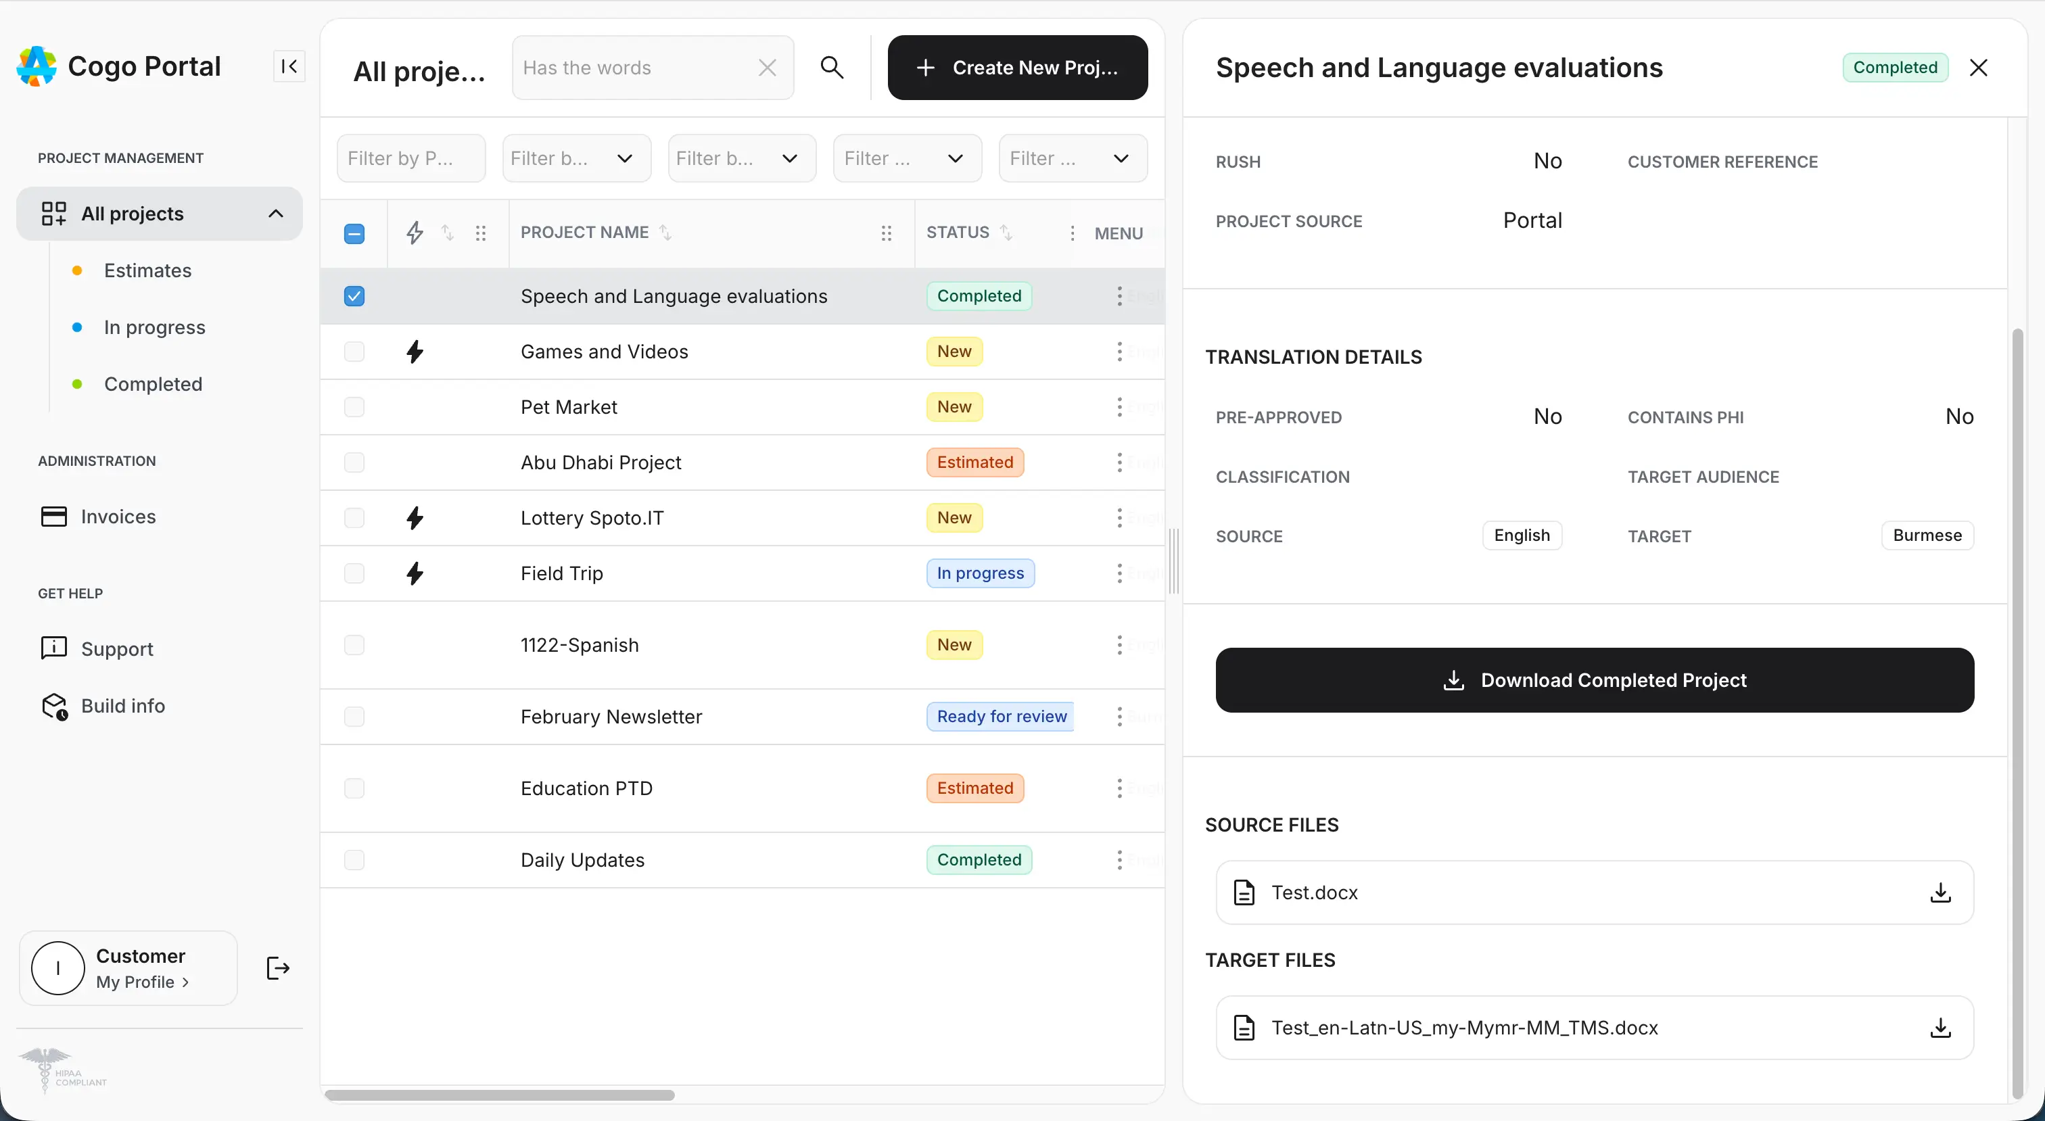Click the rush bolt on the Lottery Spoto.IT row
Screen dimensions: 2045x1121
(415, 519)
